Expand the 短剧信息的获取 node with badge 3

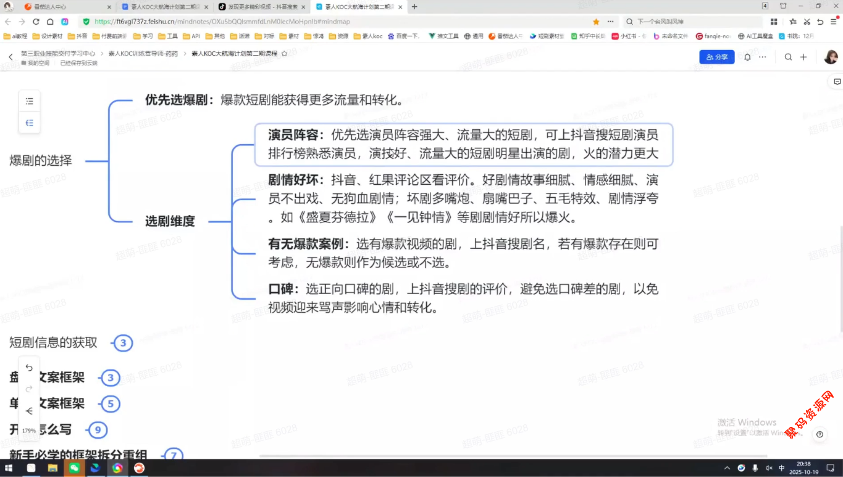123,343
